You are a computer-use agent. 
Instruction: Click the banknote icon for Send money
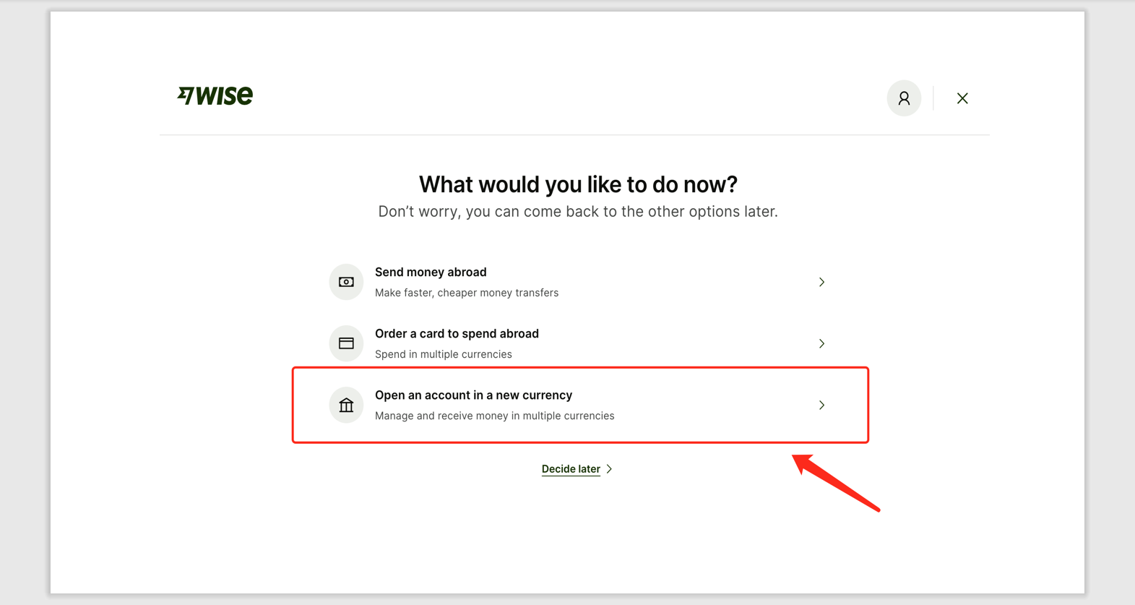tap(346, 282)
